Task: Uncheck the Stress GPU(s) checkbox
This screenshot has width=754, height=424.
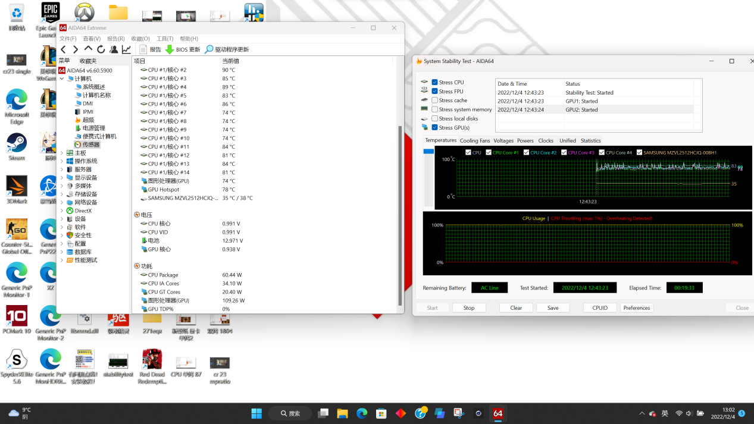Action: click(x=435, y=128)
